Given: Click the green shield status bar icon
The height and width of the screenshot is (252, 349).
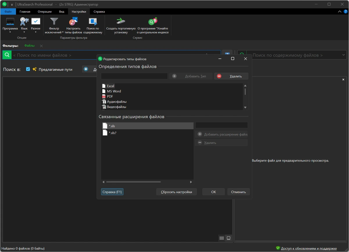Looking at the screenshot, I should 278,248.
